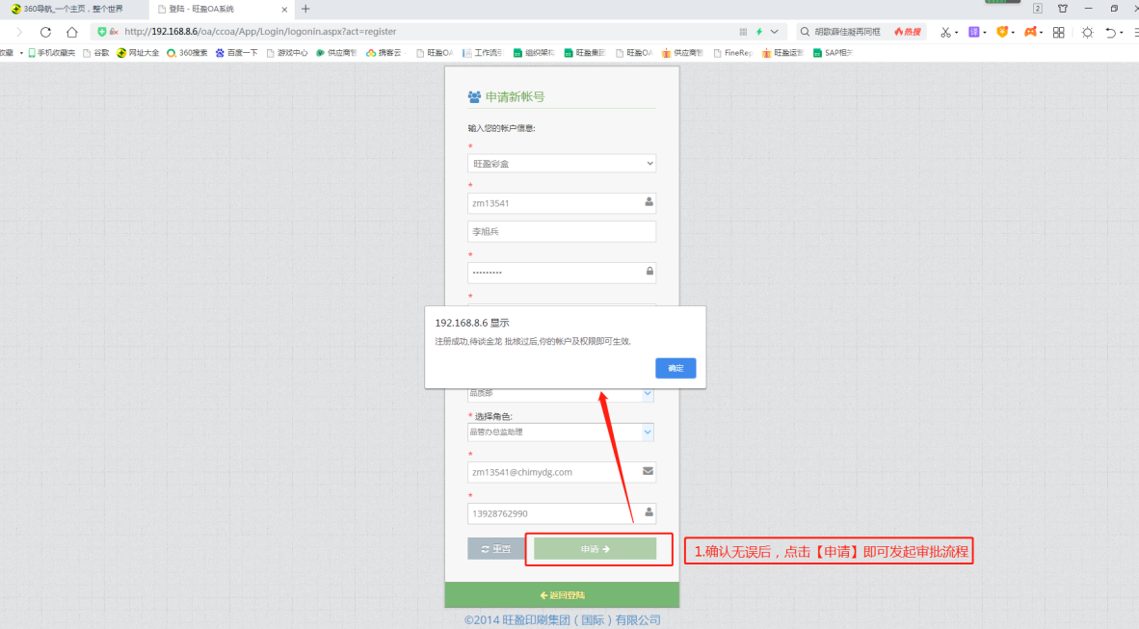This screenshot has height=629, width=1139.
Task: Click the orange shield extension icon
Action: pyautogui.click(x=1002, y=32)
